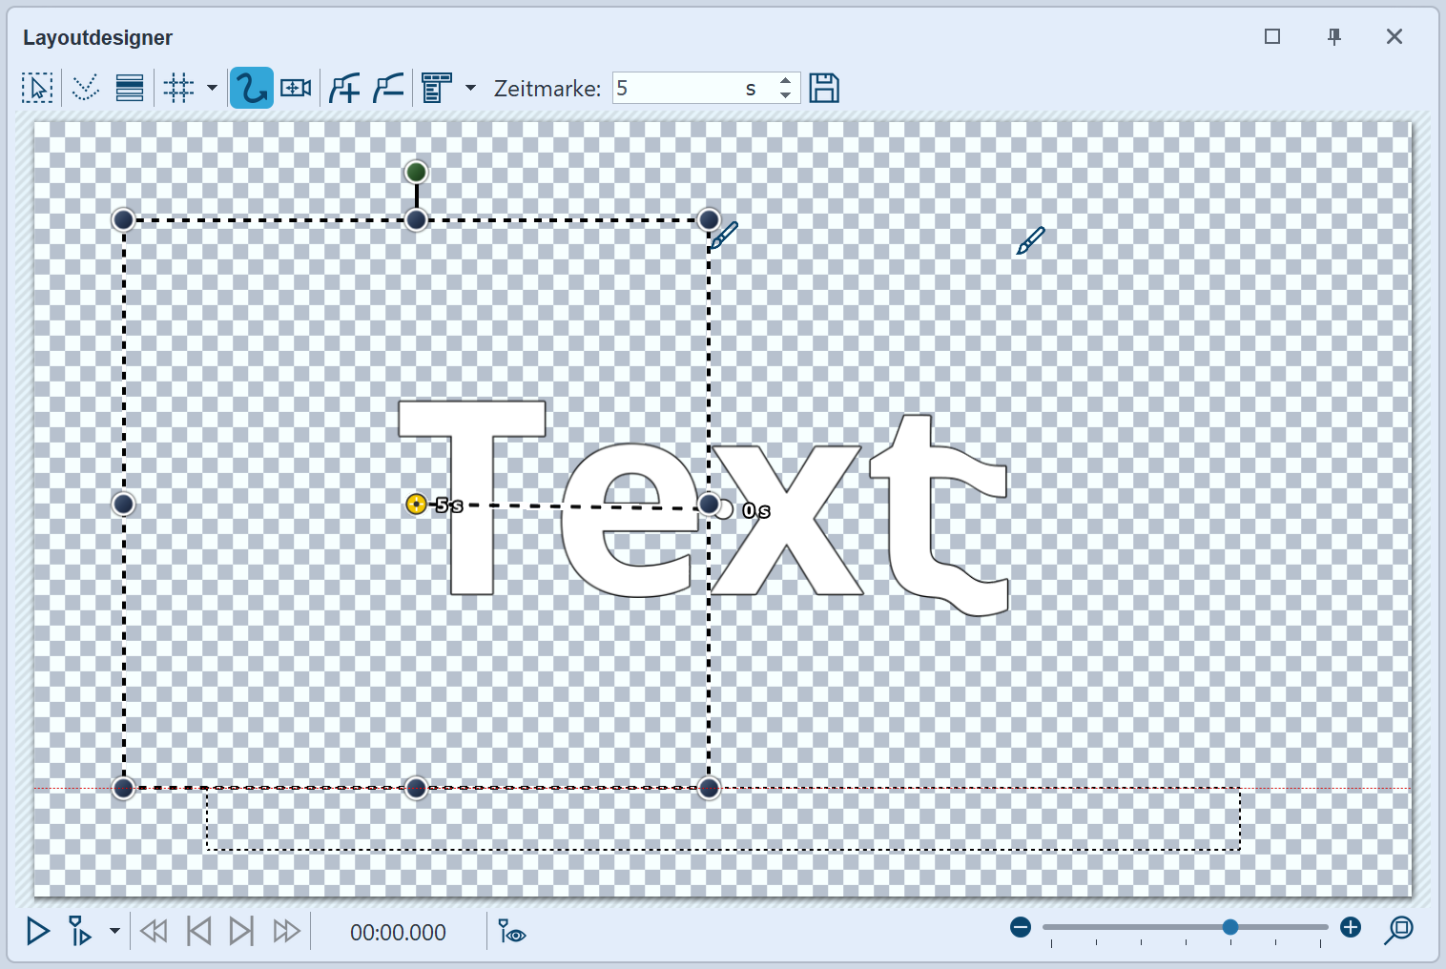Click the save floppy disk icon
The image size is (1446, 969).
[x=824, y=89]
